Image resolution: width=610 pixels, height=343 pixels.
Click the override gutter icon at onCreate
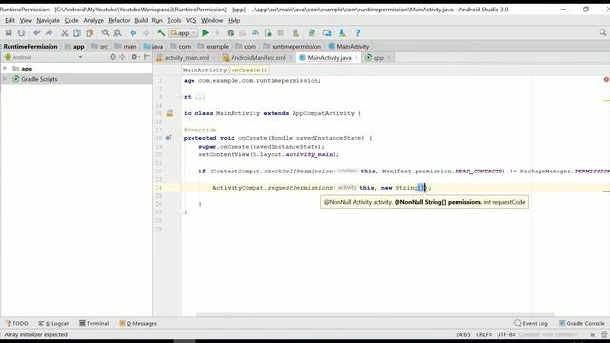[169, 137]
